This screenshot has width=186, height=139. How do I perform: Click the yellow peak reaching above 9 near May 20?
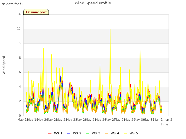(x=43, y=48)
